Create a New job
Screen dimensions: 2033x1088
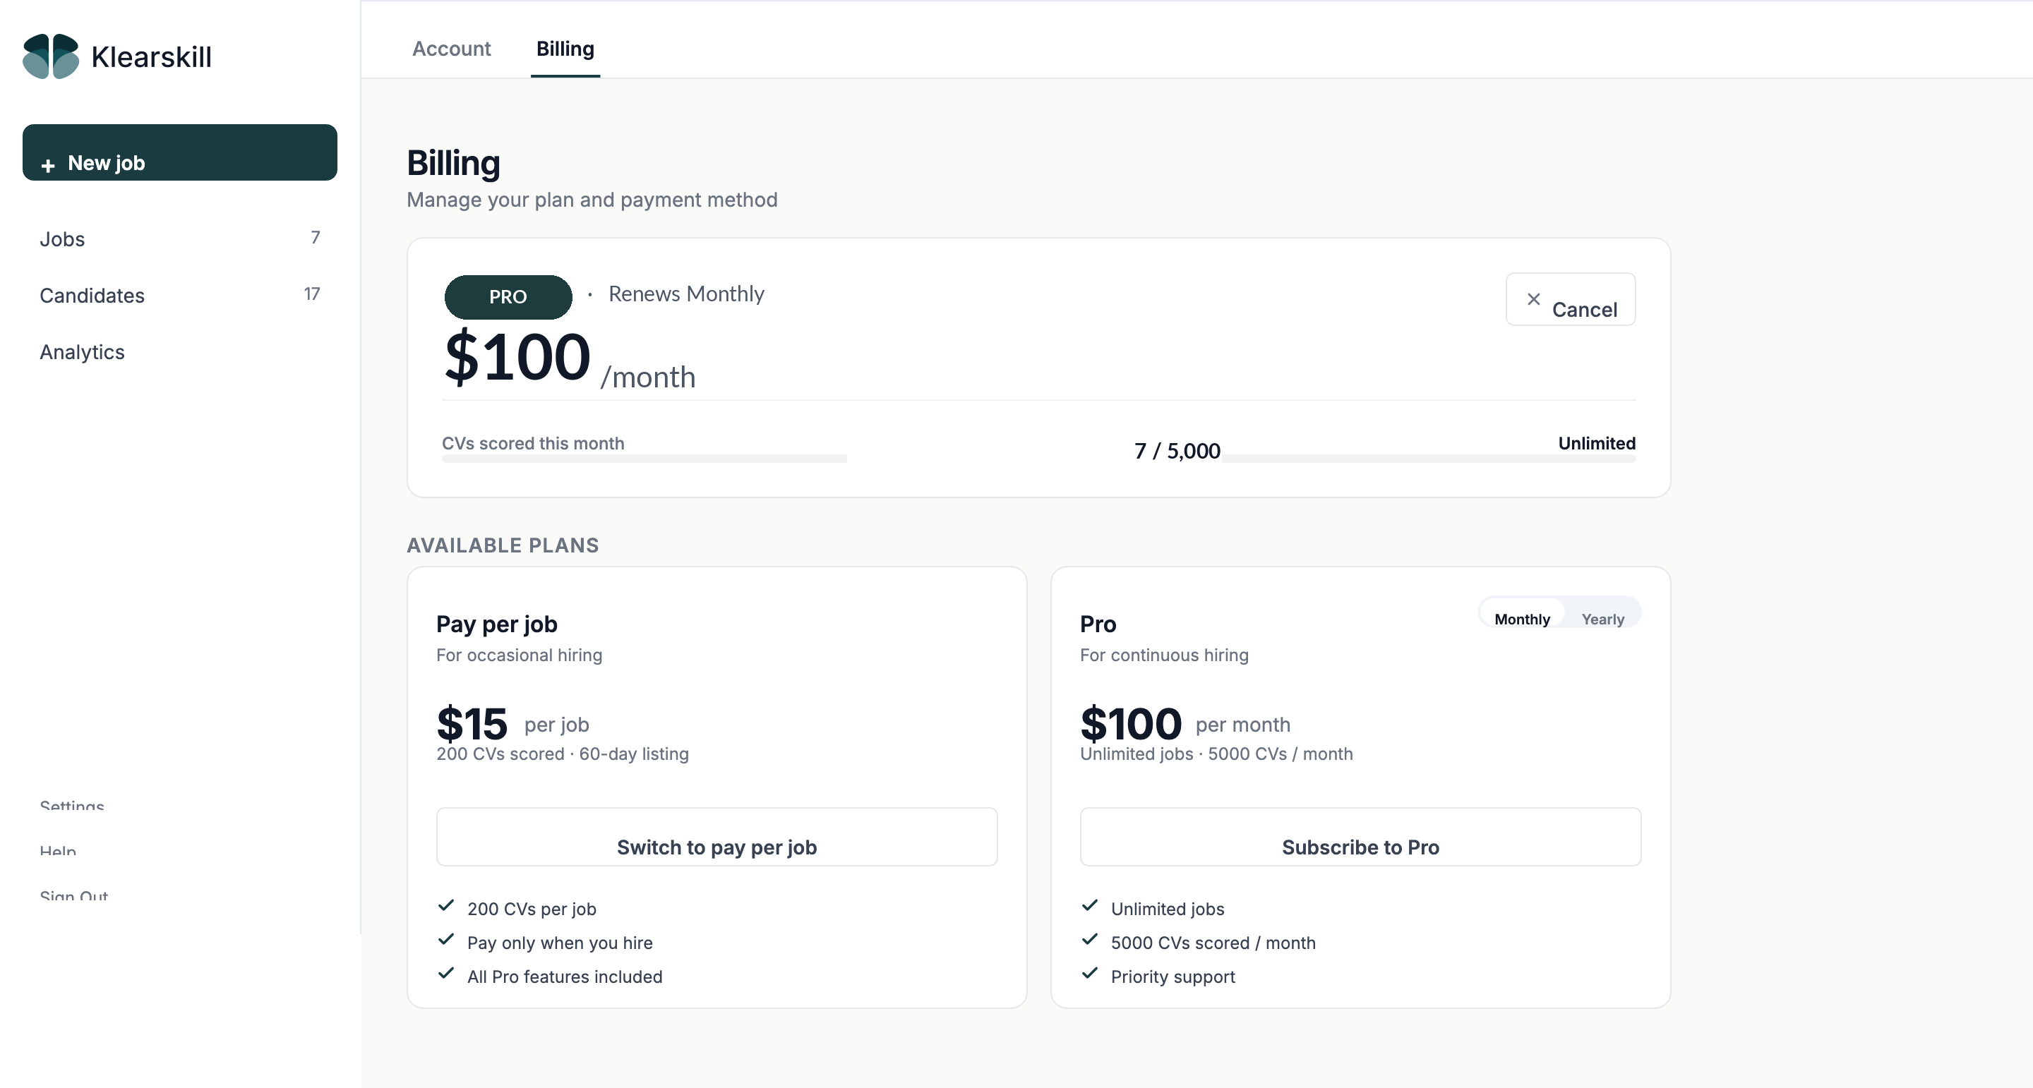(180, 152)
